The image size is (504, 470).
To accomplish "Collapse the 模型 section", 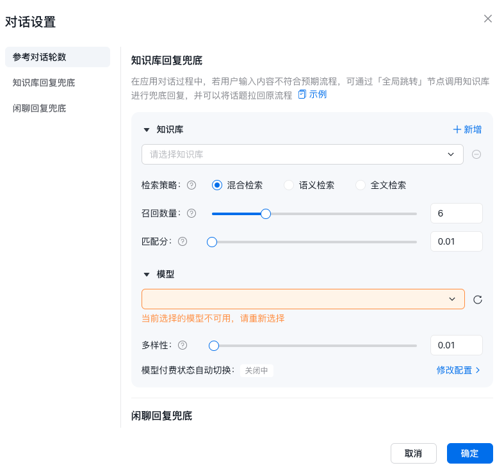I will (x=147, y=275).
